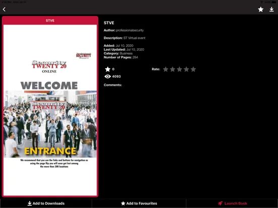278x208 pixels.
Task: Click Add to Favourites button
Action: pyautogui.click(x=139, y=203)
